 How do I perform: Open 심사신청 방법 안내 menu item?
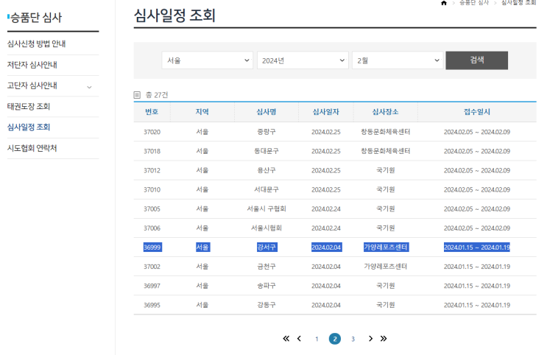click(x=36, y=44)
